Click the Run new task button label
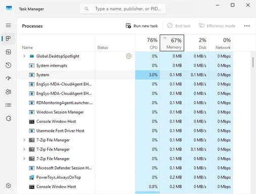This screenshot has height=194, width=256. (x=145, y=26)
